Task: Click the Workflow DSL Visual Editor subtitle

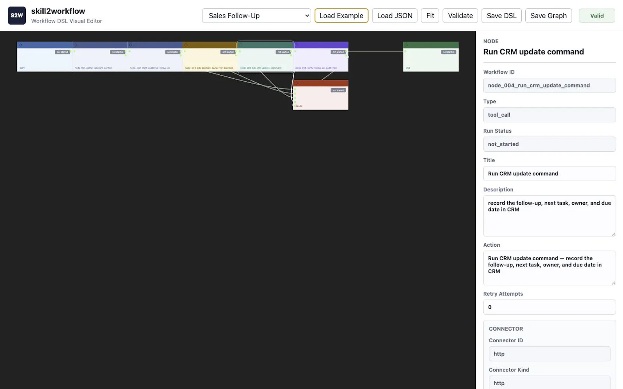Action: point(67,21)
